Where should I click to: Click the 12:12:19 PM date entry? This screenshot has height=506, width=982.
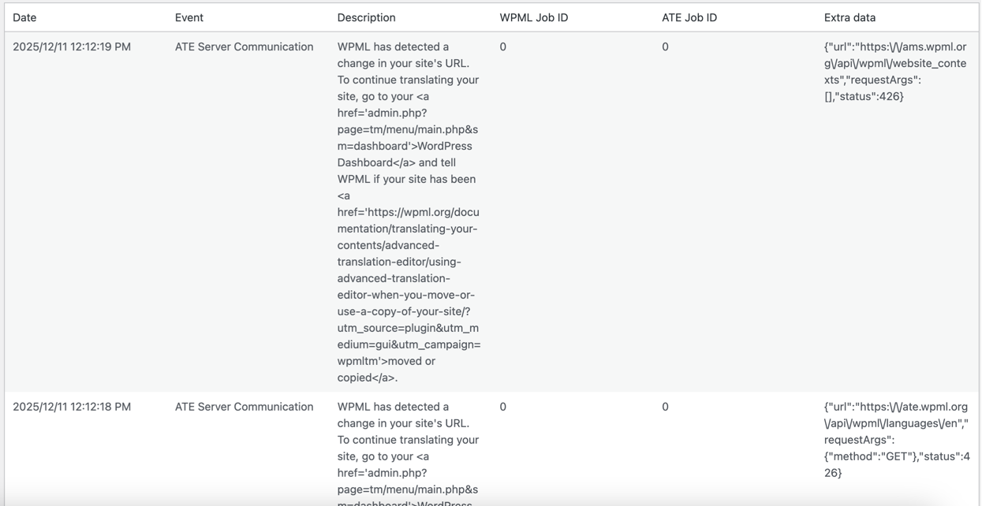tap(72, 47)
